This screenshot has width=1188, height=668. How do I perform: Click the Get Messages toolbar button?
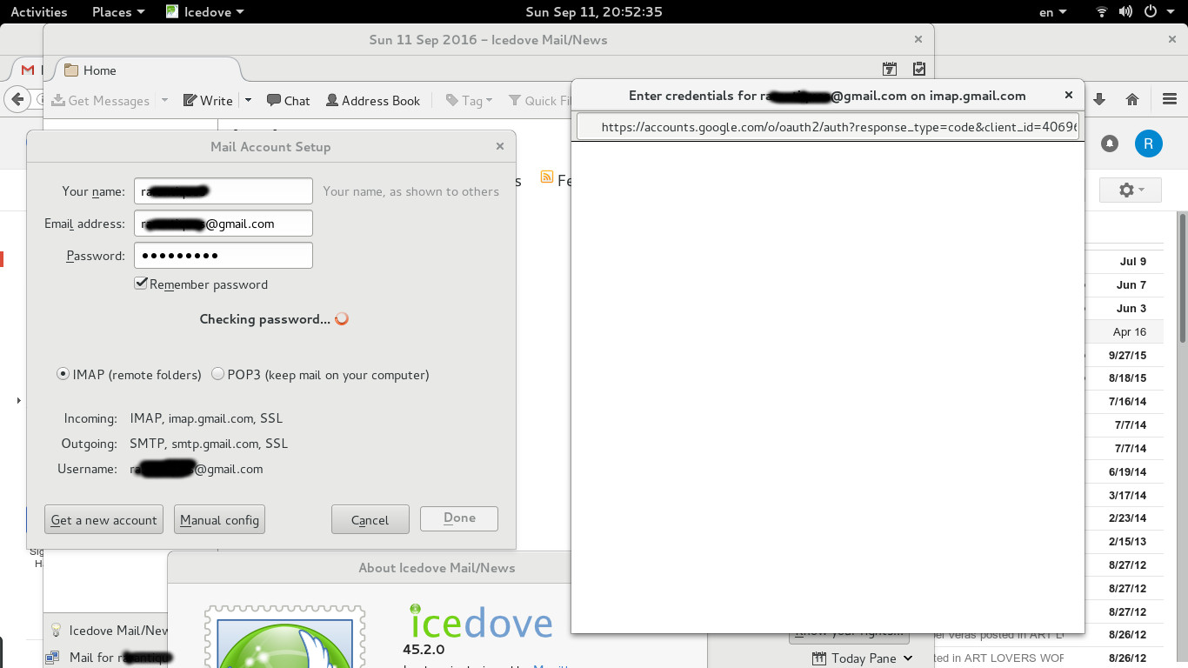click(101, 101)
